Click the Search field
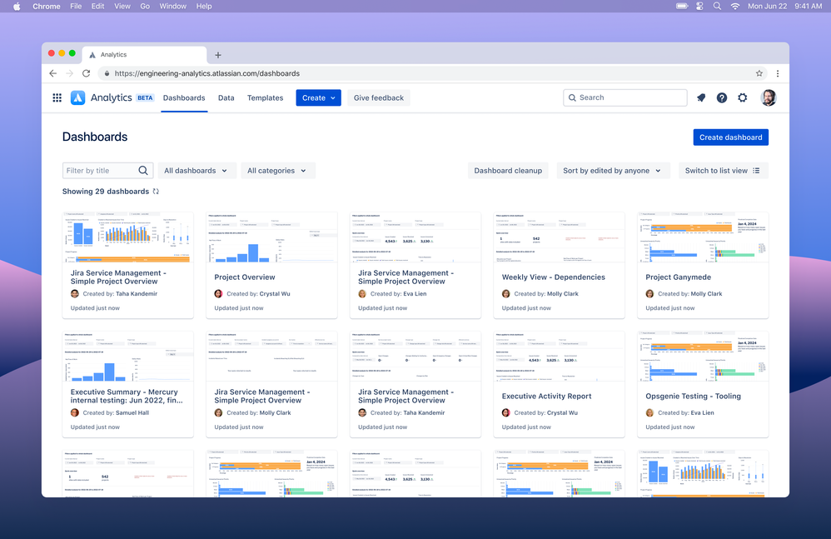The image size is (831, 539). tap(624, 97)
